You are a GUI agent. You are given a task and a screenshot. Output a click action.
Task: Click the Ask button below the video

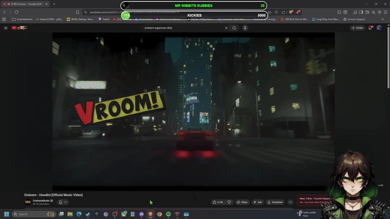click(257, 202)
